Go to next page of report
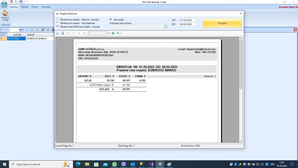 (79, 33)
